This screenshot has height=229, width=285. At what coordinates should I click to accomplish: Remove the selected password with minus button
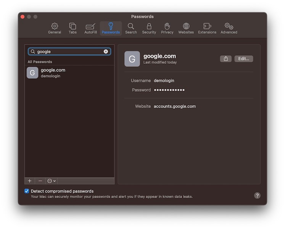(40, 181)
